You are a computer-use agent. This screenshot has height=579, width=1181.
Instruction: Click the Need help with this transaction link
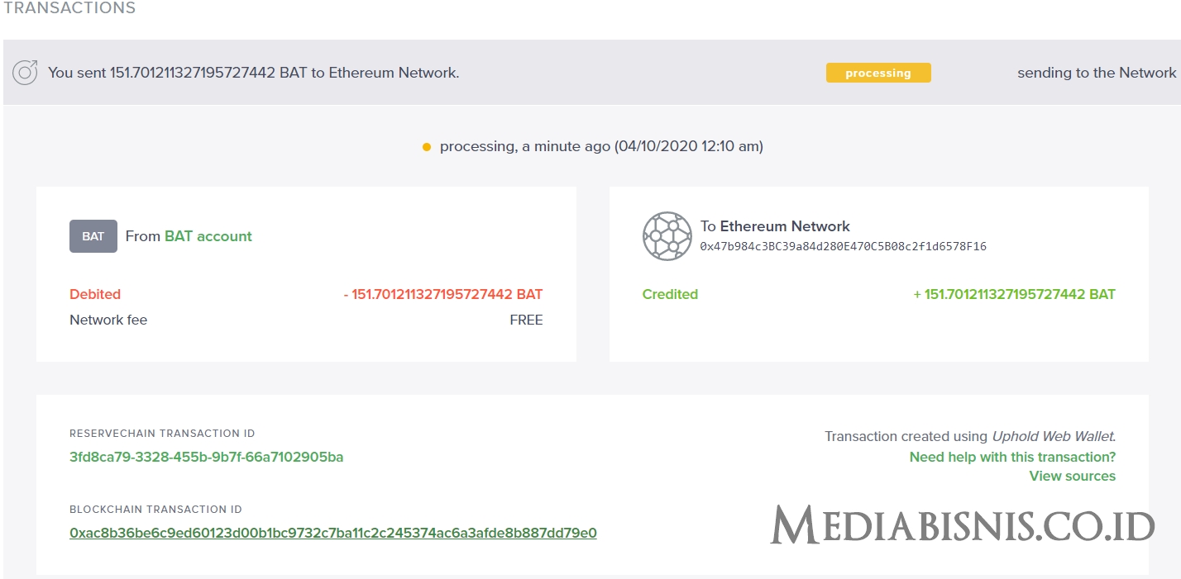(1012, 456)
